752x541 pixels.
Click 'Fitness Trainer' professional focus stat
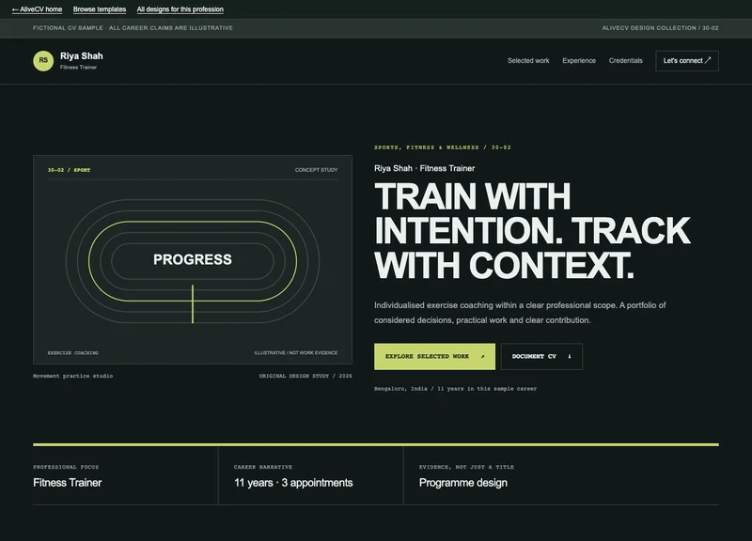(67, 483)
